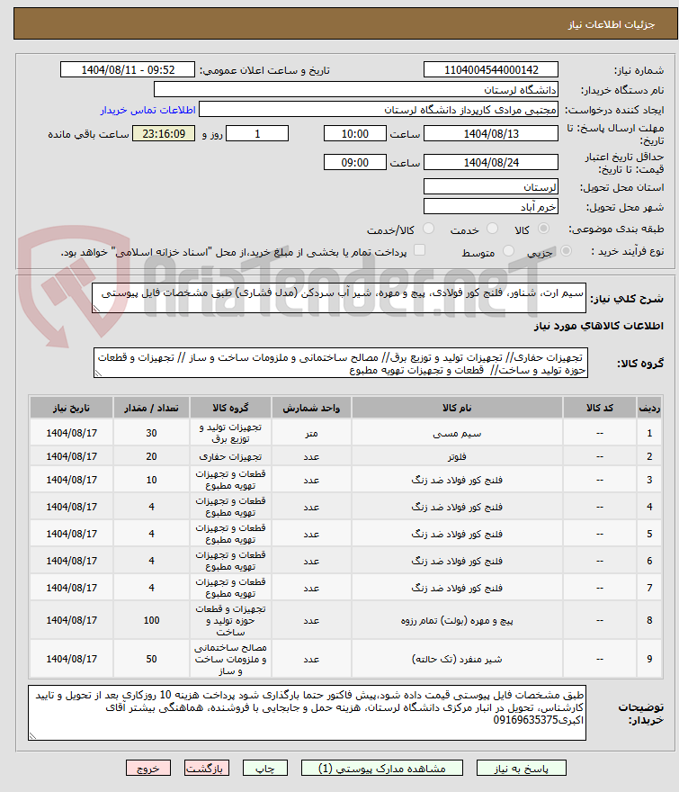This screenshot has height=792, width=679.
Task: Click the response deadline date 1404/08/13
Action: click(x=491, y=134)
